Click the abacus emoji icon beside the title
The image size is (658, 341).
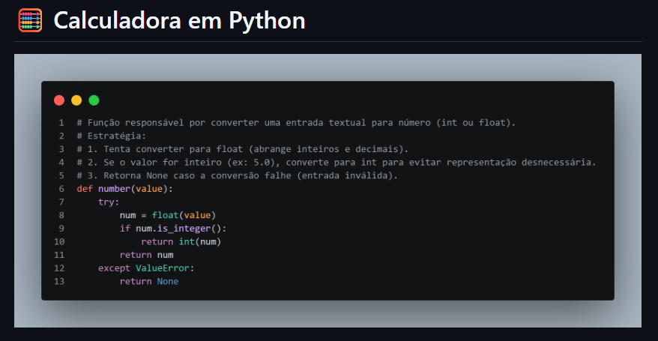pyautogui.click(x=30, y=20)
